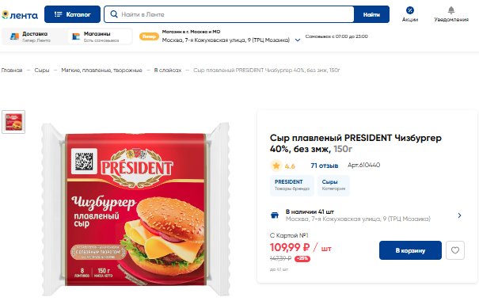Image resolution: width=479 pixels, height=301 pixels.
Task: Expand the store address dropdown chevron
Action: [x=298, y=40]
